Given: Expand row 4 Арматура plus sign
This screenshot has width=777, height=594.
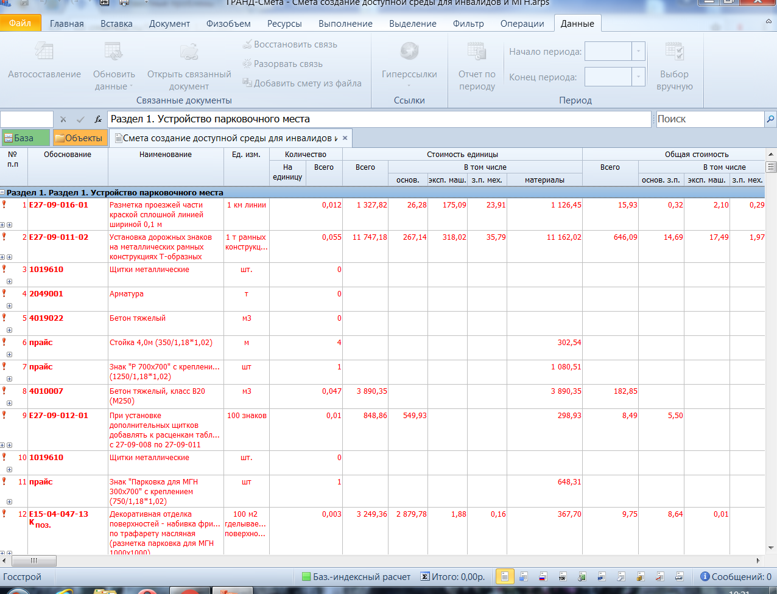Looking at the screenshot, I should click(9, 306).
